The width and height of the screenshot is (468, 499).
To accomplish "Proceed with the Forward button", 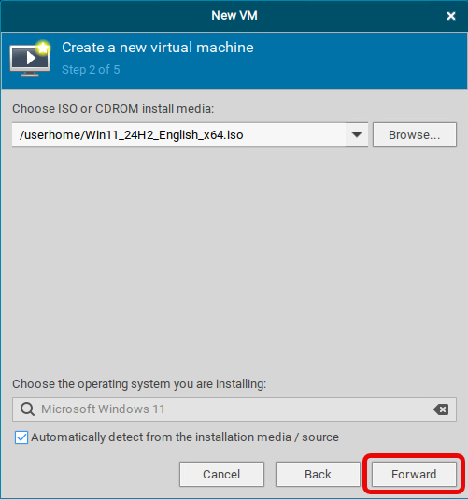I will (x=414, y=474).
